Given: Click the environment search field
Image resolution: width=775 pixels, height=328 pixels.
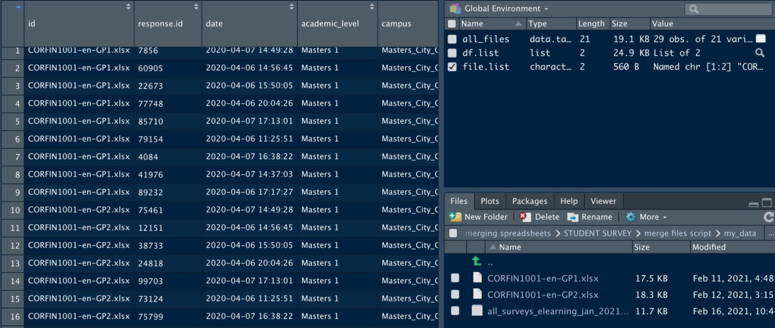Looking at the screenshot, I should [727, 9].
